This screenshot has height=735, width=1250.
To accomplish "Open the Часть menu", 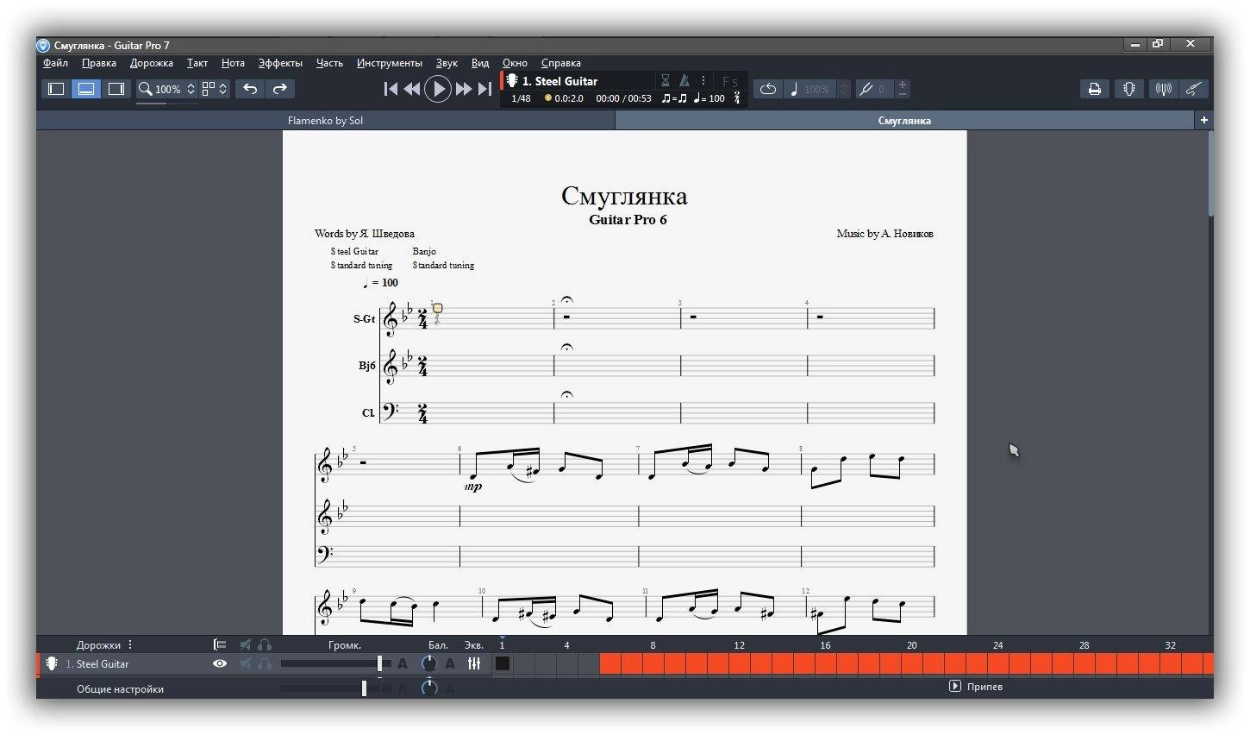I will point(329,63).
